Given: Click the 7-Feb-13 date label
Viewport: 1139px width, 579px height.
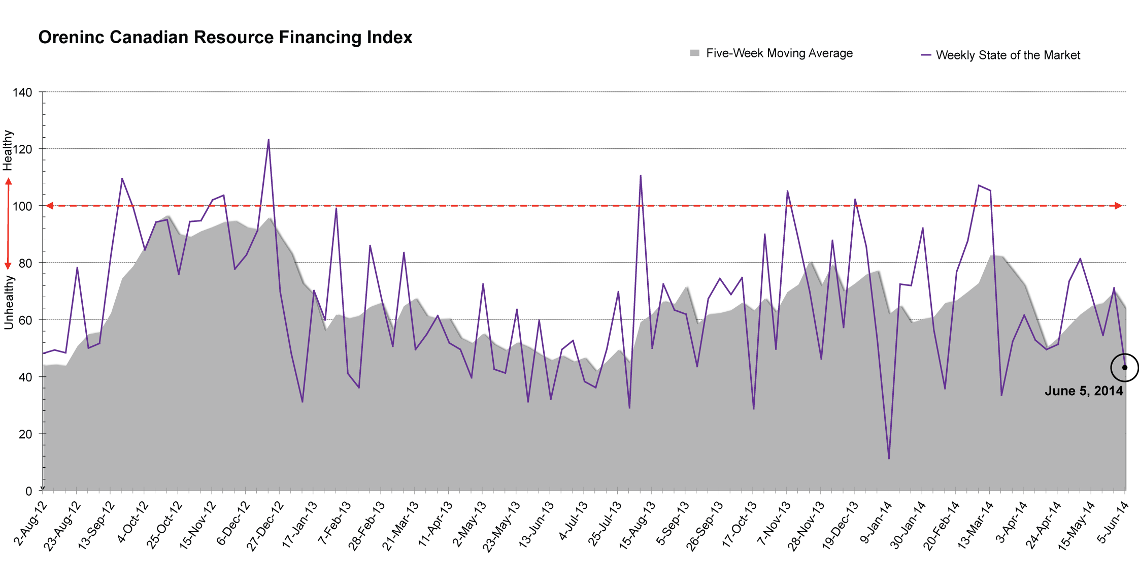Looking at the screenshot, I should (x=334, y=523).
